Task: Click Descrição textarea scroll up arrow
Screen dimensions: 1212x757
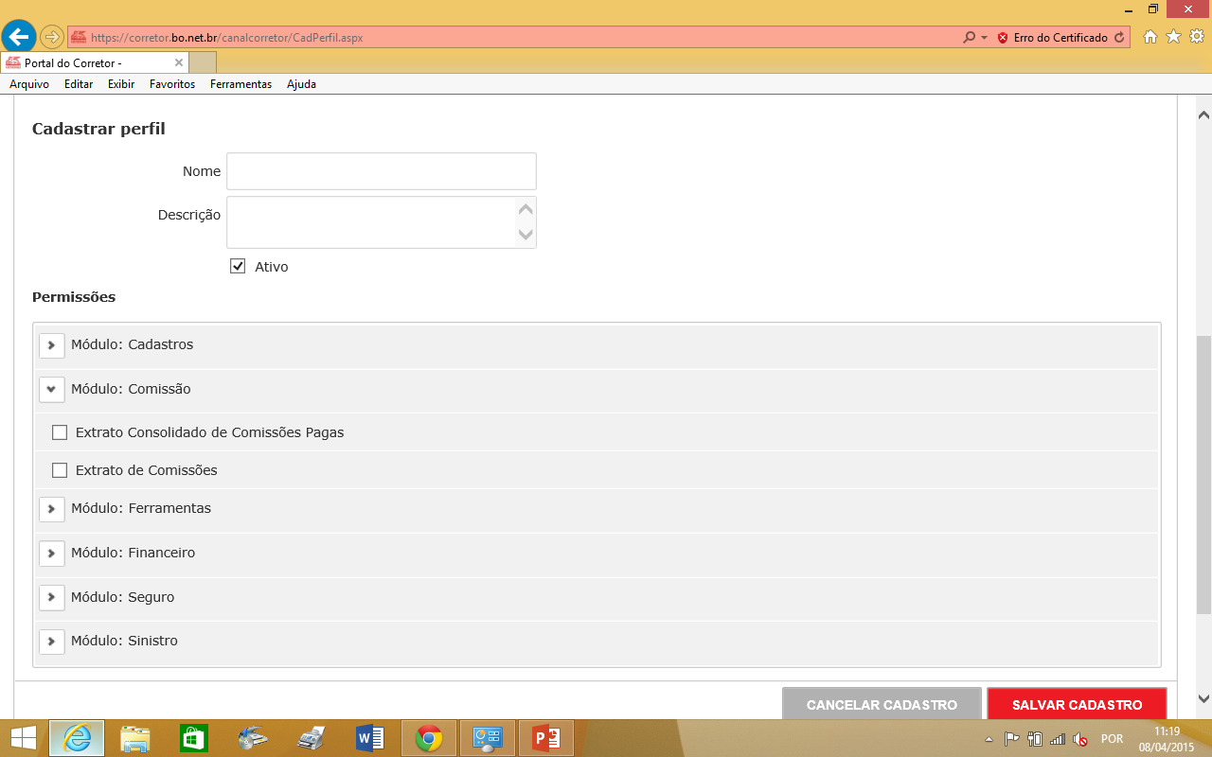Action: click(526, 209)
